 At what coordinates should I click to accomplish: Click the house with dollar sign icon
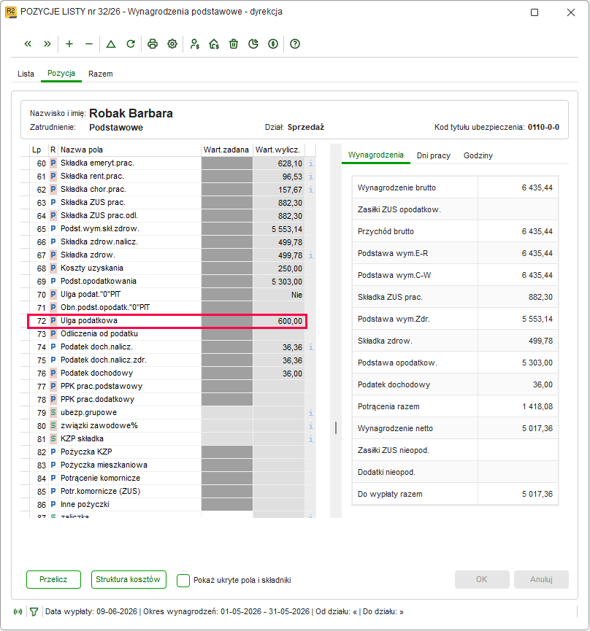pos(214,44)
